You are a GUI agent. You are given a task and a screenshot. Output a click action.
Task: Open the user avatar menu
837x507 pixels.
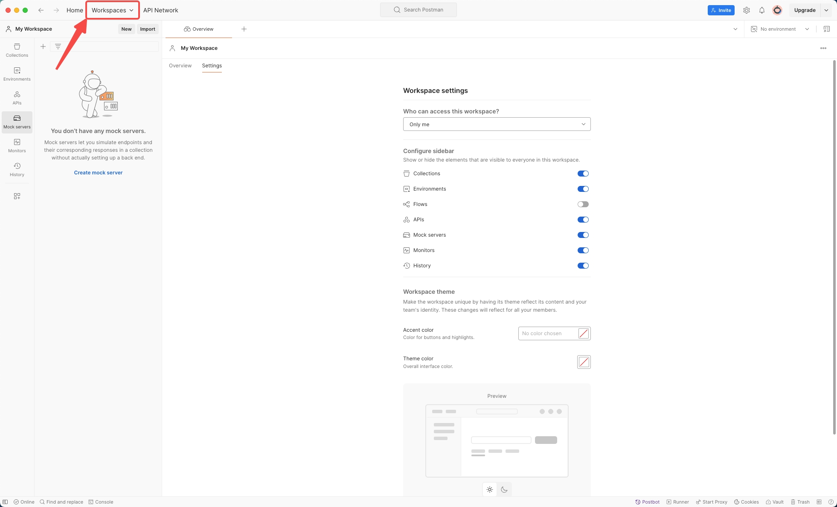[x=777, y=10]
